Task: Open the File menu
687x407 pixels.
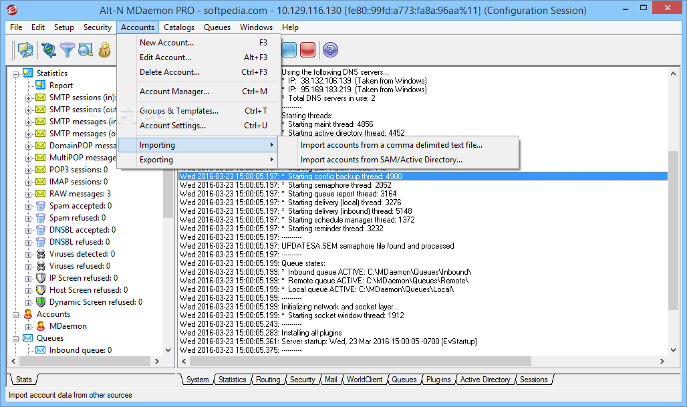Action: (16, 27)
